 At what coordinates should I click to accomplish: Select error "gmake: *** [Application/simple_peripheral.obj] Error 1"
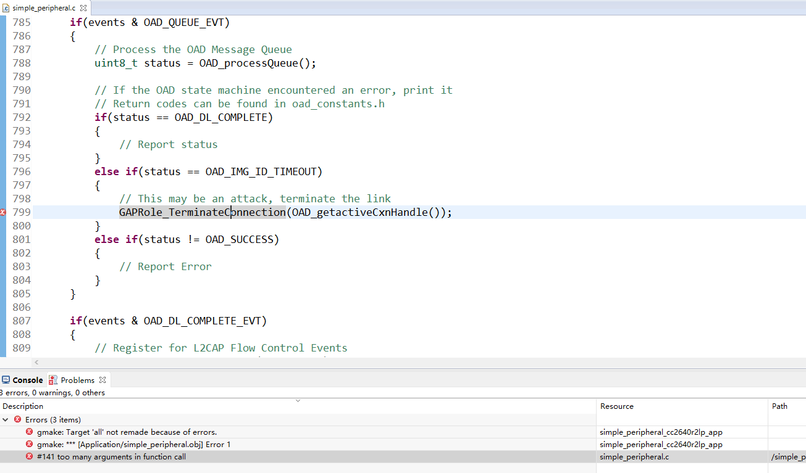(x=133, y=444)
